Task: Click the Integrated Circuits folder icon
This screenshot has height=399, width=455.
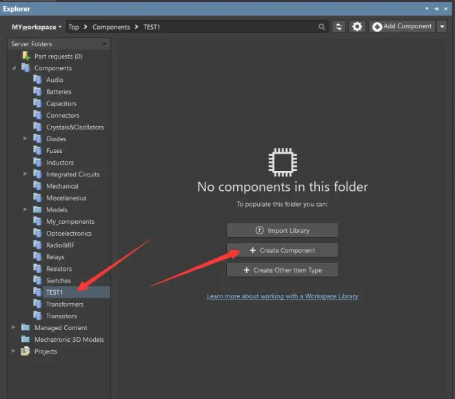Action: pyautogui.click(x=37, y=174)
